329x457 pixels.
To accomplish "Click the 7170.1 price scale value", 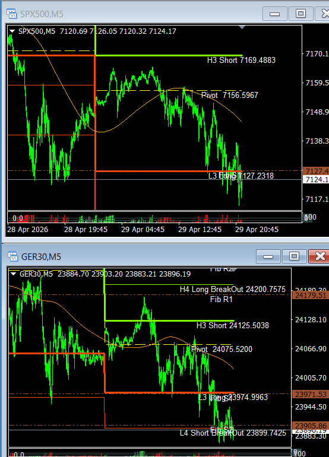I will point(317,53).
